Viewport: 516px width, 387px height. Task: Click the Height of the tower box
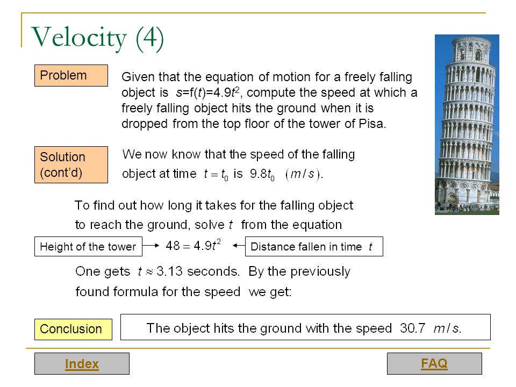click(88, 247)
